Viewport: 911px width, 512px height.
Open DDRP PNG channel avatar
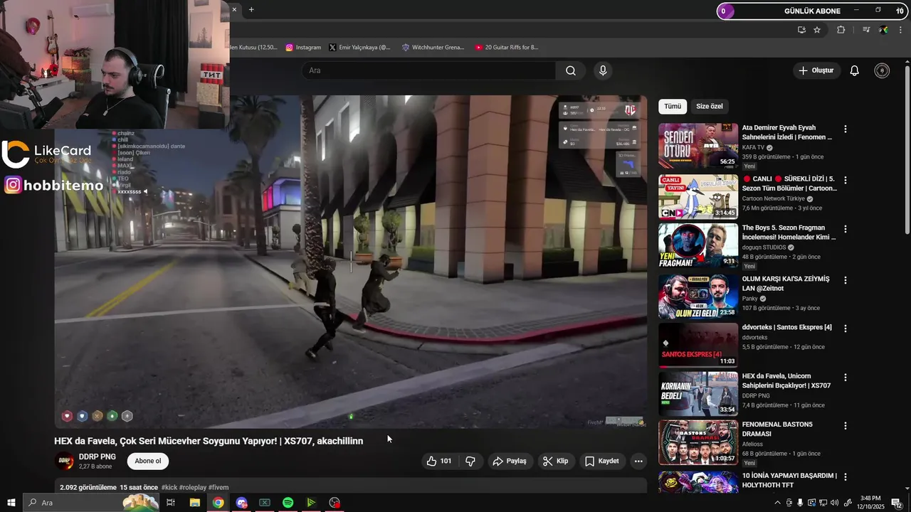(64, 461)
